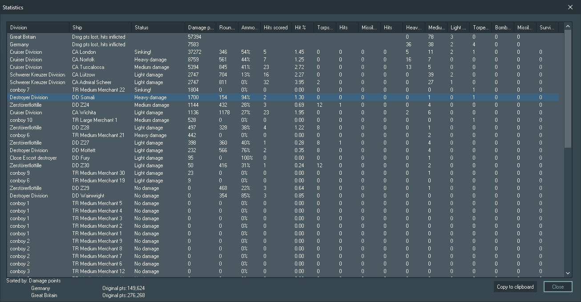Viewport: 581px width, 302px height.
Task: Sort by the Status column header
Action: click(x=158, y=28)
